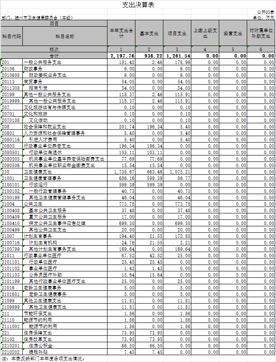
Task: Click the '经营支出' column header
Action: (234, 33)
